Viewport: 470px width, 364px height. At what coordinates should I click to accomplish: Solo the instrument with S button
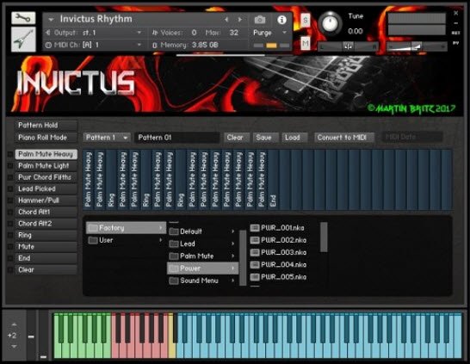(305, 21)
